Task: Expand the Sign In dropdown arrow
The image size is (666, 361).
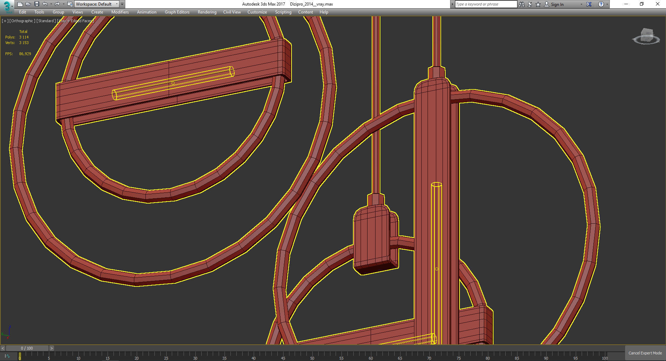Action: (581, 5)
